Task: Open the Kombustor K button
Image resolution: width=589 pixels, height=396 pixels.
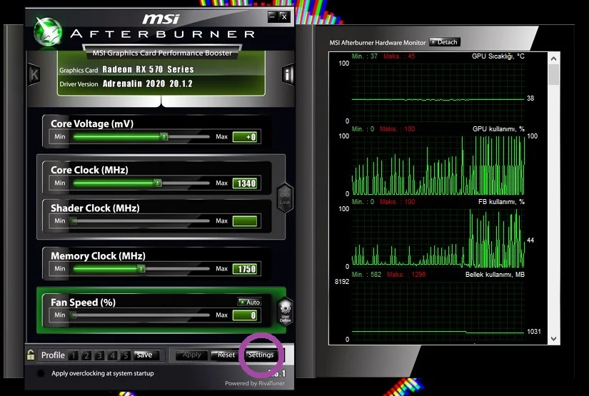Action: tap(34, 74)
